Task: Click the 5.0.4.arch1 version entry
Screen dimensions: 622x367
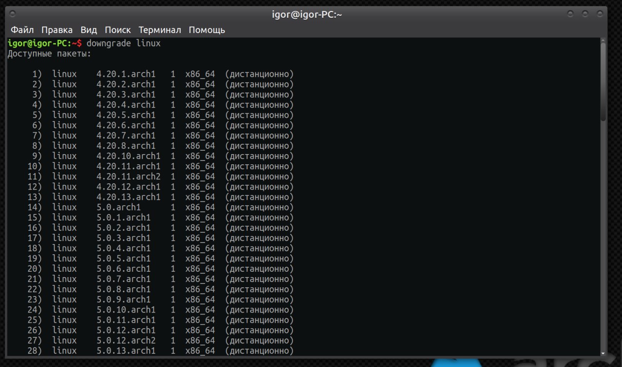Action: (x=123, y=248)
